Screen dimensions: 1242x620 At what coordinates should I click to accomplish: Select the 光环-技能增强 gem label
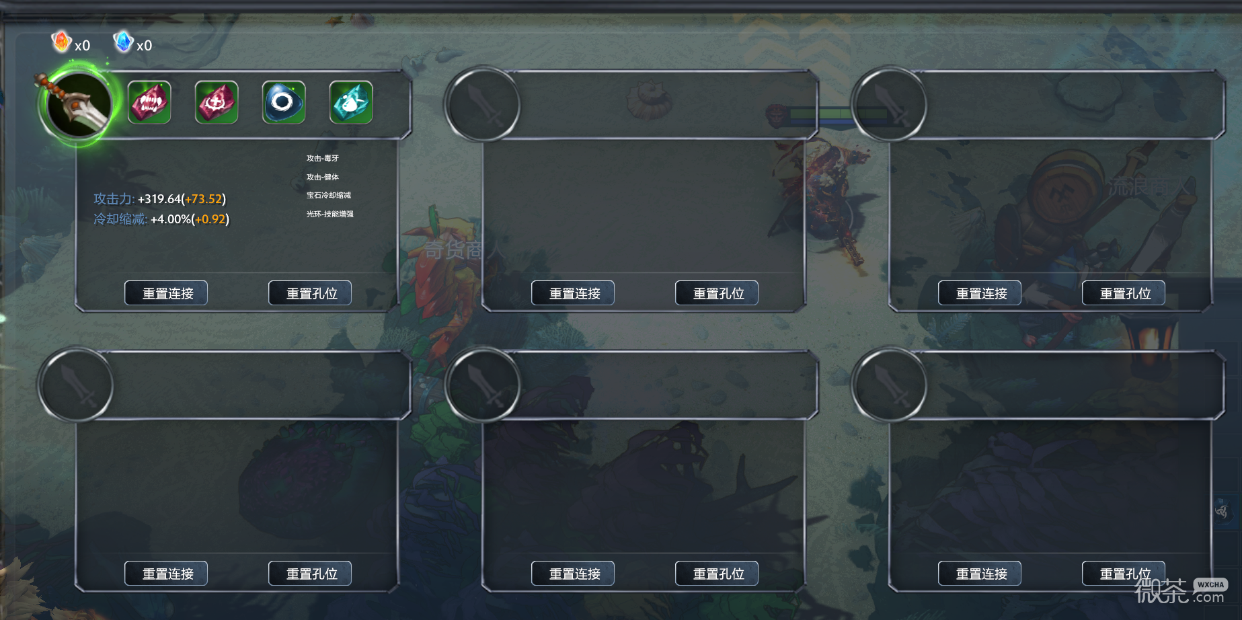point(330,215)
